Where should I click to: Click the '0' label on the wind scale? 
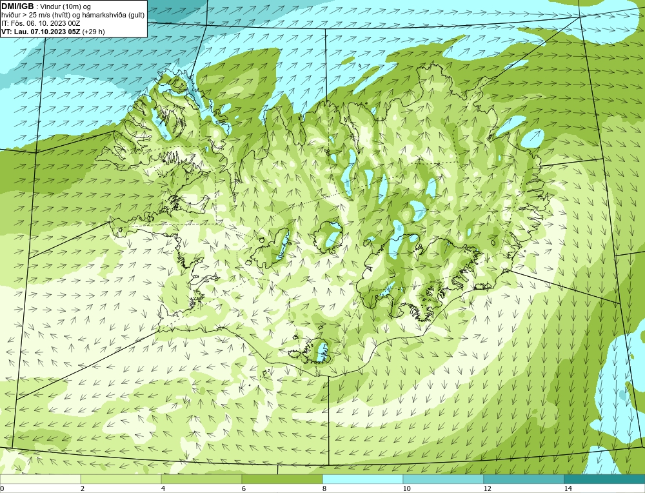[x=3, y=488]
